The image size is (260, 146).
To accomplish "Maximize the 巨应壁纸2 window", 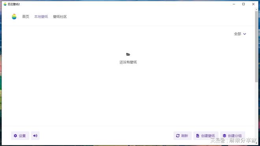I will click(243, 4).
